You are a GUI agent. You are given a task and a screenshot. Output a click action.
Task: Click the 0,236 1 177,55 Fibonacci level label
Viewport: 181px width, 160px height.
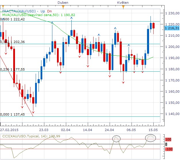pyautogui.click(x=12, y=69)
